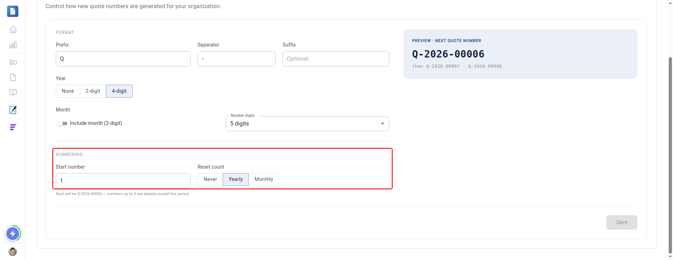Click the optional Suffix input field

pos(336,59)
